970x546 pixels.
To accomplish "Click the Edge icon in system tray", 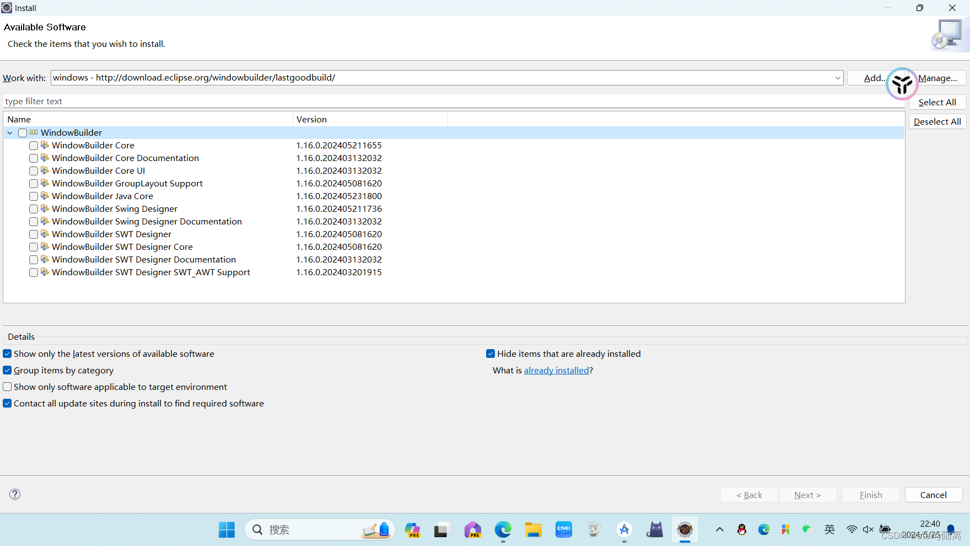I will click(x=764, y=529).
